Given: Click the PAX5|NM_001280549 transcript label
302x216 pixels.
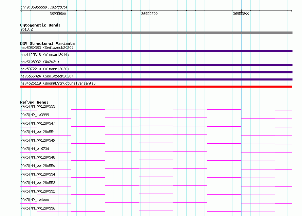Looking at the screenshot, I should 38,140.
